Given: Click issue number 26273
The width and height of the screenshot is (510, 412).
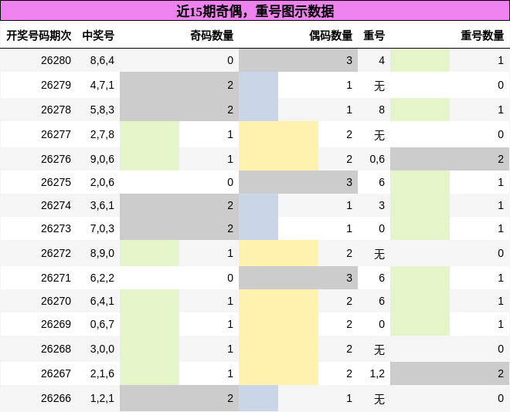Looking at the screenshot, I should point(56,228).
